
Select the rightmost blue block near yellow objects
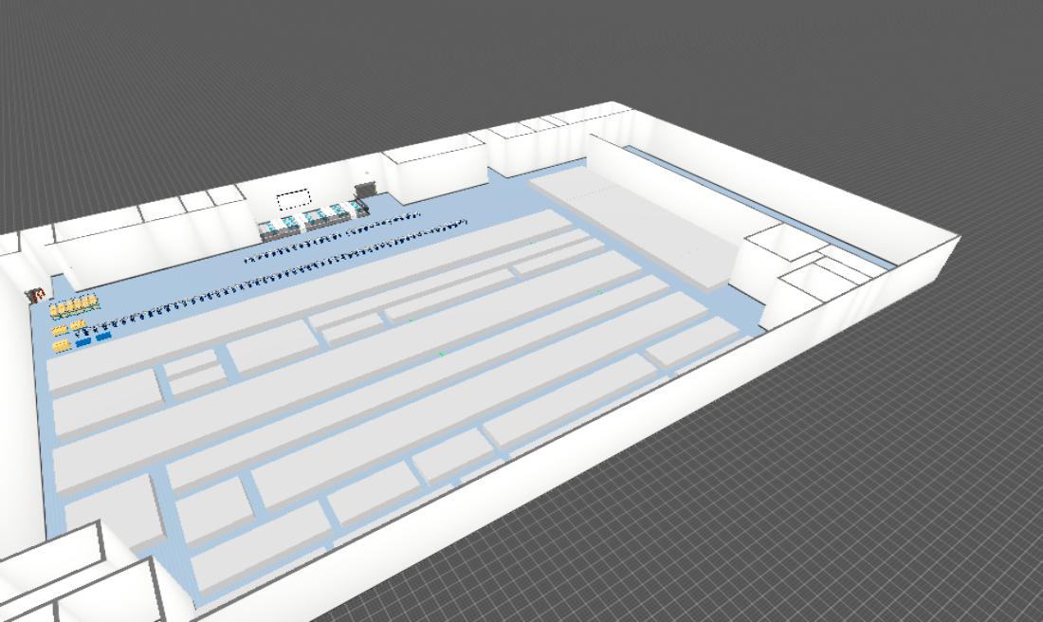(x=103, y=336)
